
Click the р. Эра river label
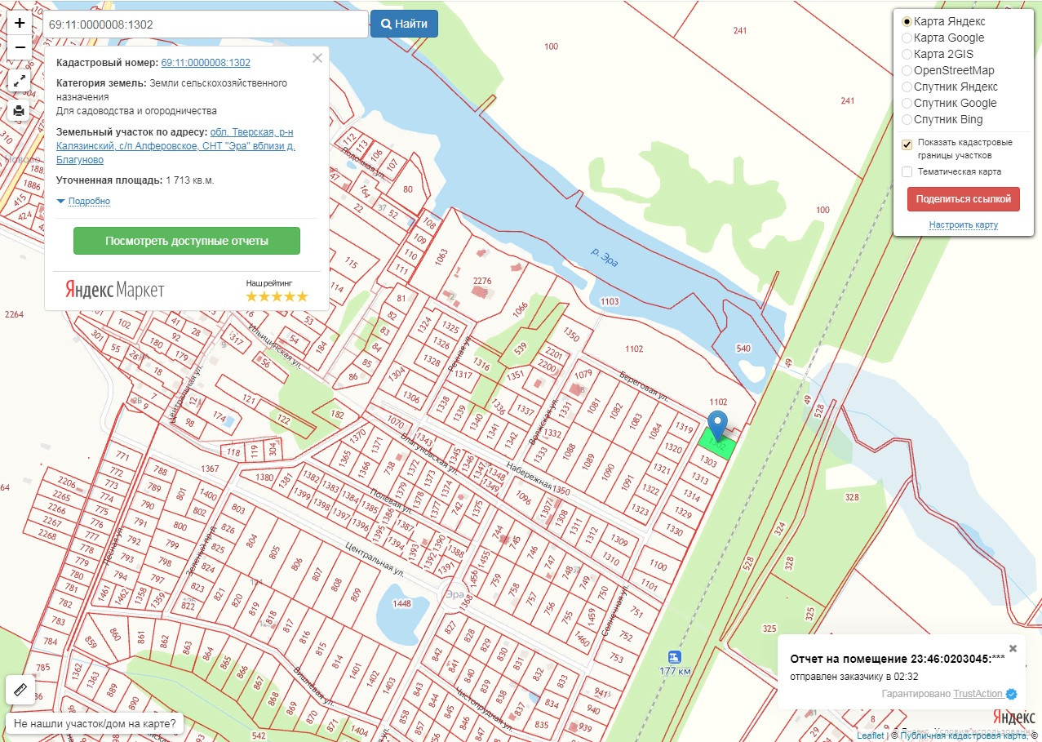[605, 256]
